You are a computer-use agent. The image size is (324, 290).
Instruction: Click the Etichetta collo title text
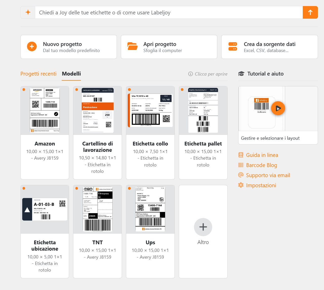[150, 143]
